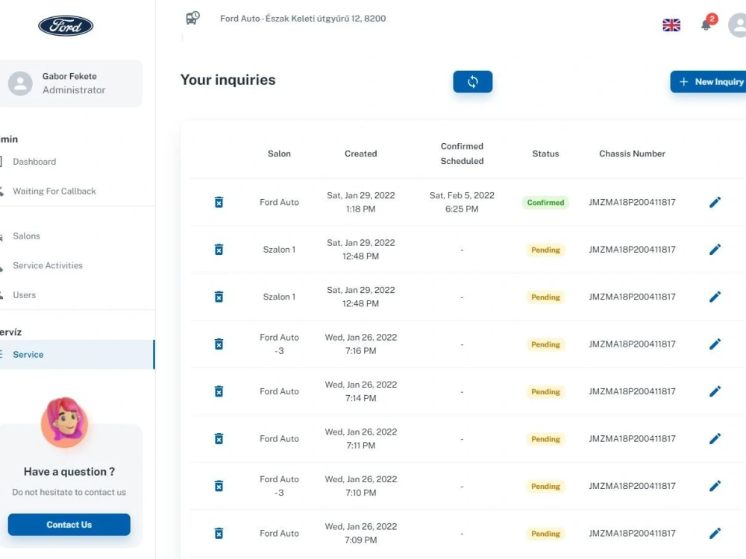Click the Chassis Number column header
The width and height of the screenshot is (746, 559).
coord(632,154)
